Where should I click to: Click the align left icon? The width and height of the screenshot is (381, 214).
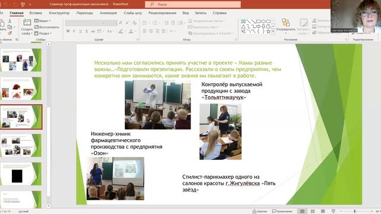[145, 31]
